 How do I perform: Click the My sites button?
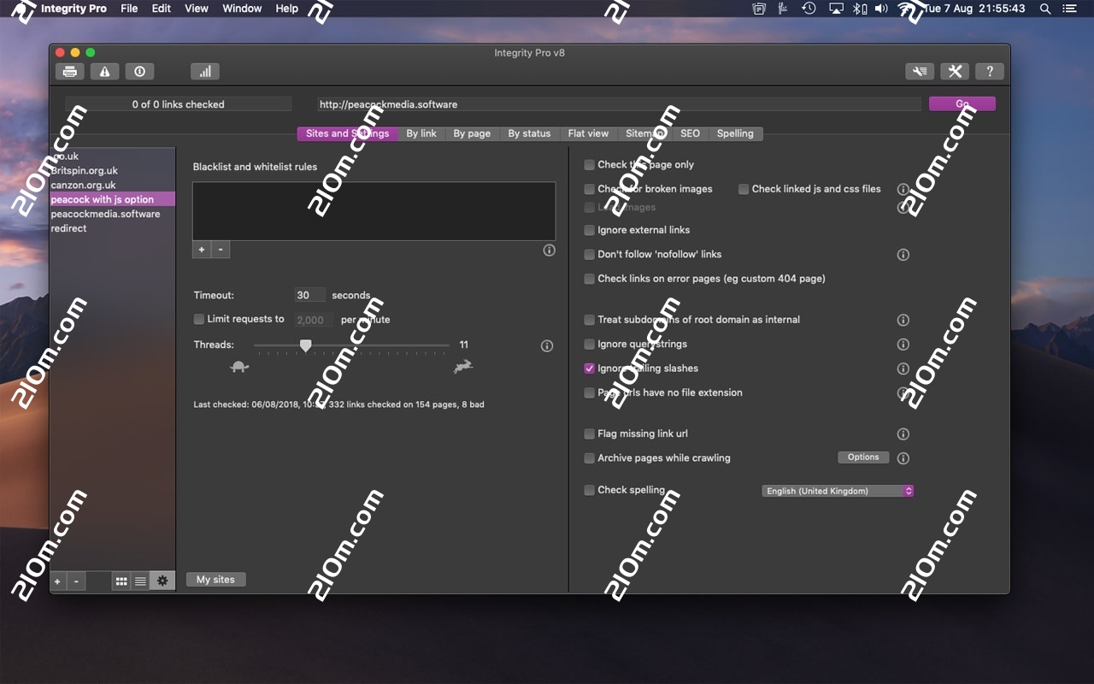click(x=215, y=580)
